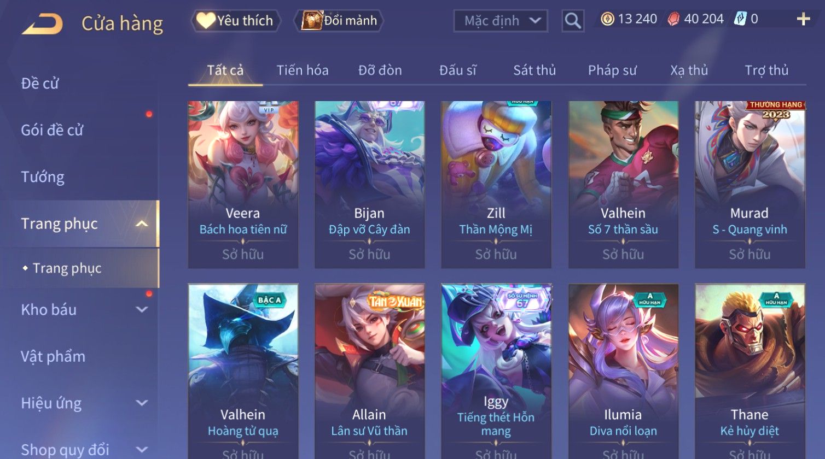Open Đổi mảnh fragment exchange chest
The height and width of the screenshot is (459, 825).
(x=339, y=21)
